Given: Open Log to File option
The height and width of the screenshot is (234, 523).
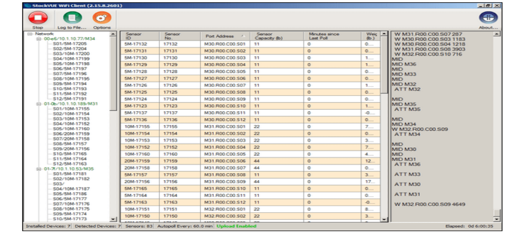Looking at the screenshot, I should pos(72,18).
